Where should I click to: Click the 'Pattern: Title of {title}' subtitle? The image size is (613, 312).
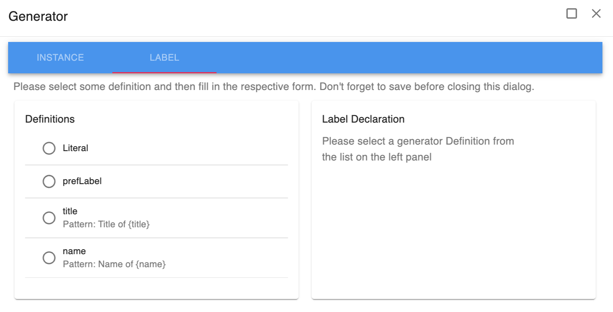point(106,224)
